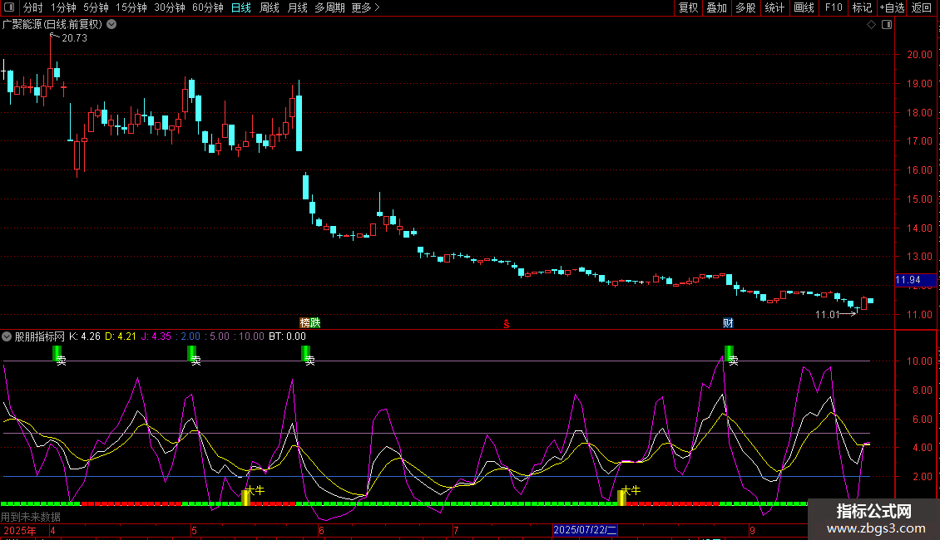This screenshot has height=540, width=940.
Task: Click the 榜跌 event marker icon
Action: coord(310,322)
